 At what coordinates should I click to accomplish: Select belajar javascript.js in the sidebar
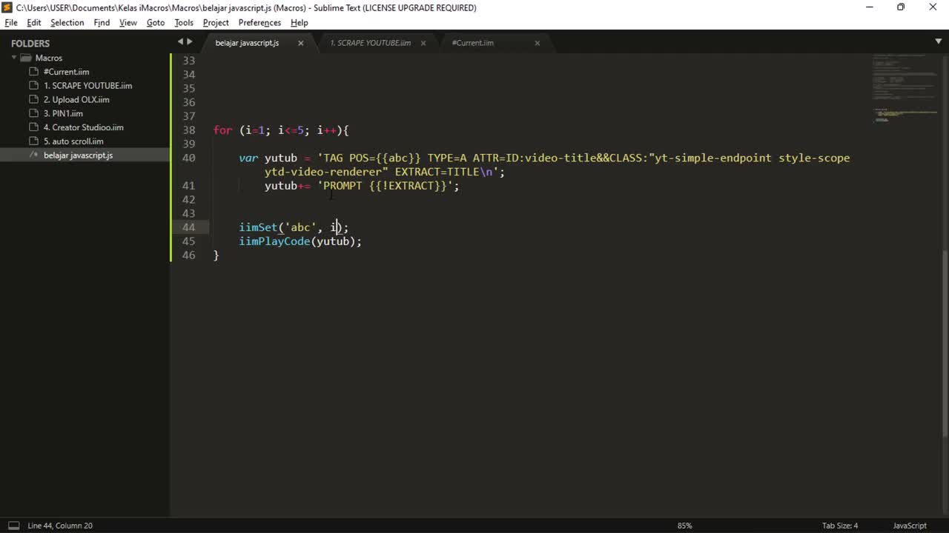click(78, 155)
